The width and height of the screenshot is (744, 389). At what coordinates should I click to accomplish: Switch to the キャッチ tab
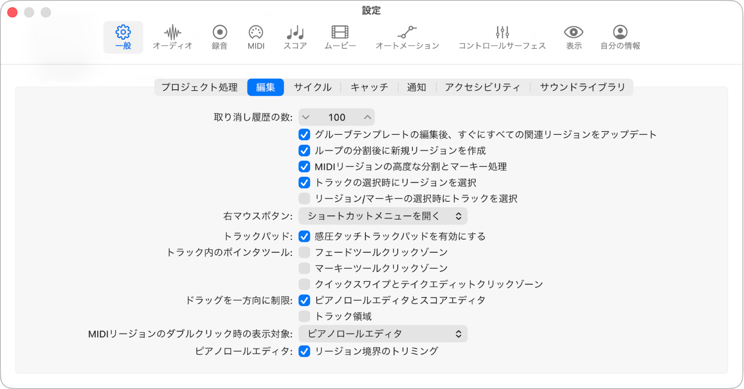tap(369, 87)
